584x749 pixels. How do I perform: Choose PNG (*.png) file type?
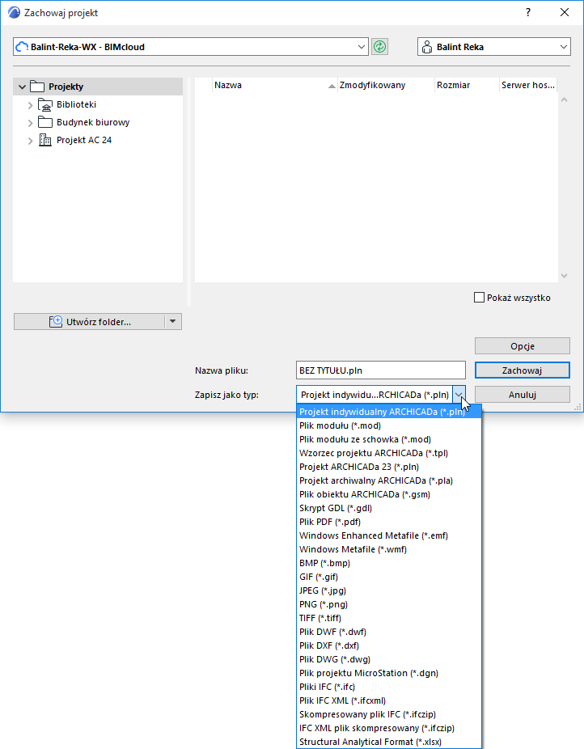pos(389,604)
